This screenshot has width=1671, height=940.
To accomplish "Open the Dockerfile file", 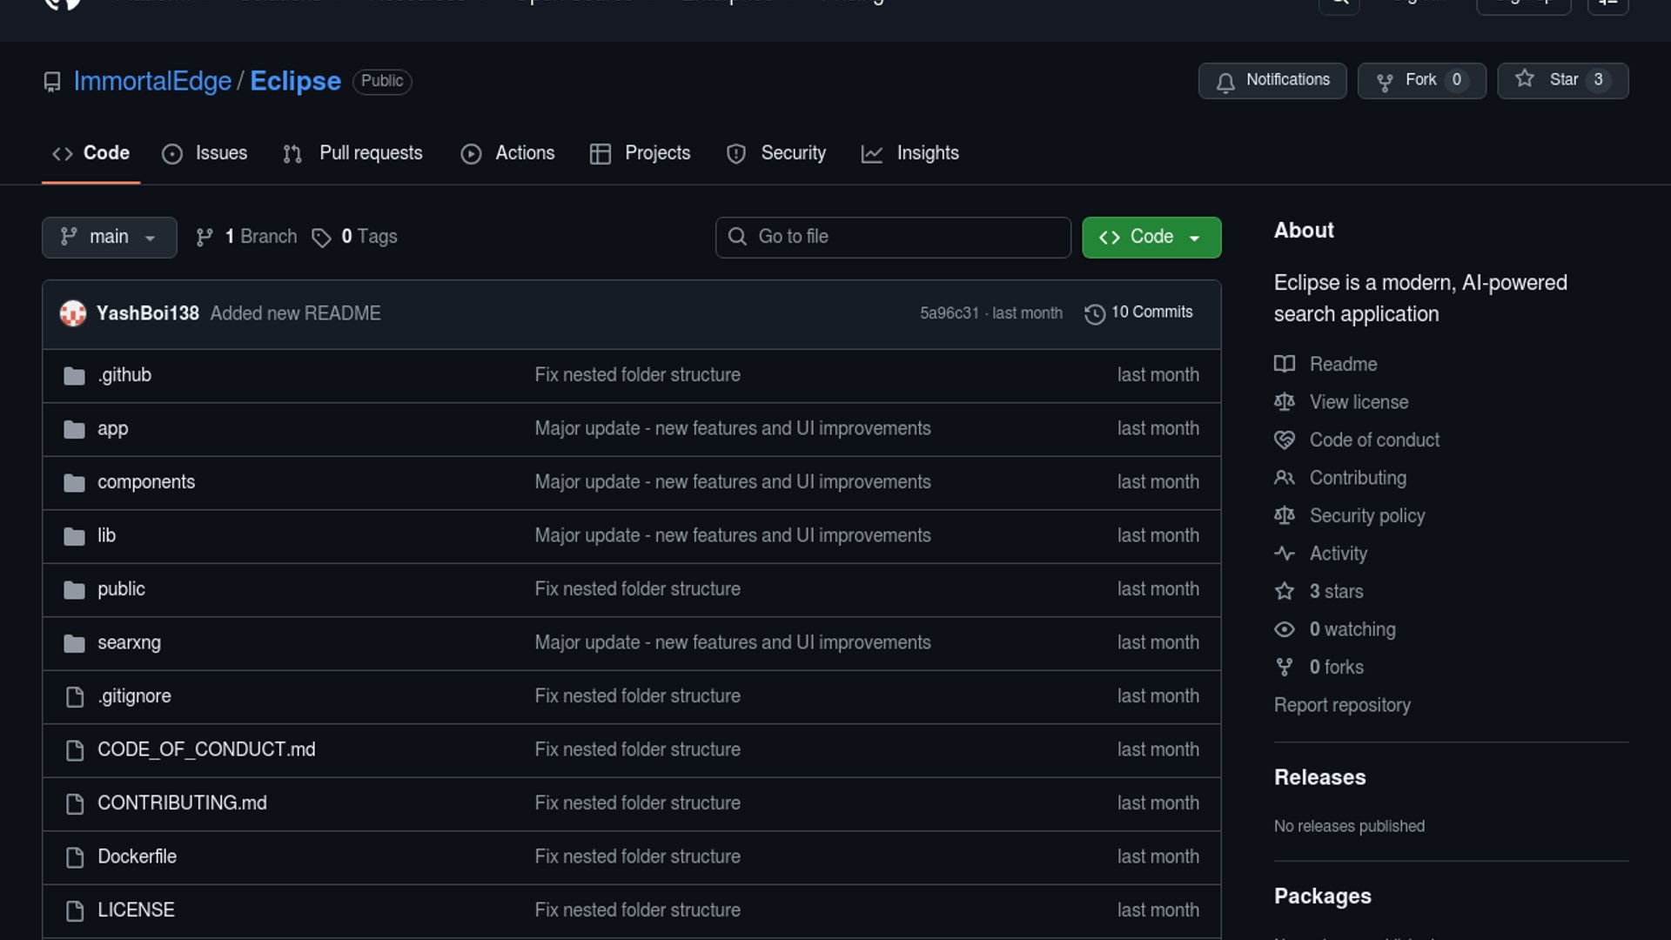I will (137, 856).
